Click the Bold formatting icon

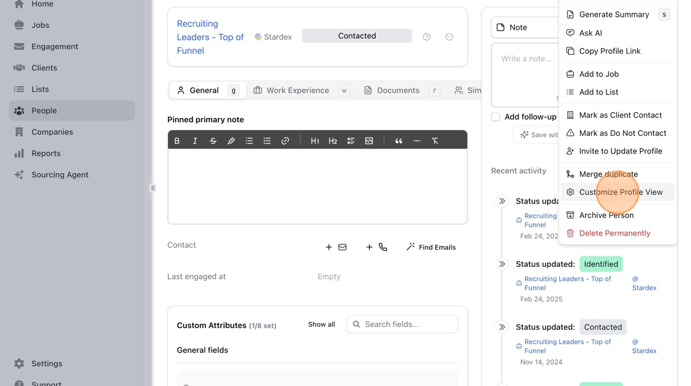click(177, 141)
